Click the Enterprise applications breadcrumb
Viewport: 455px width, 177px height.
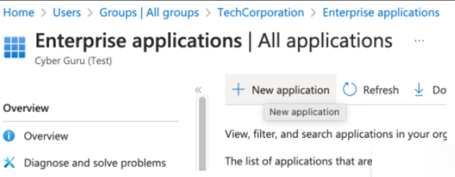(x=381, y=12)
